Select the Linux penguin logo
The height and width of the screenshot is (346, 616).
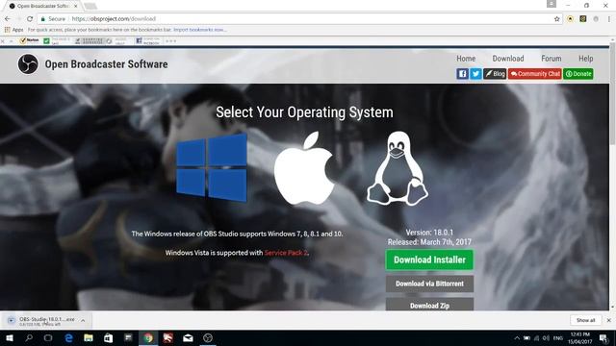pos(398,168)
